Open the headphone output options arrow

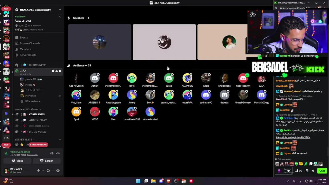click(52, 171)
